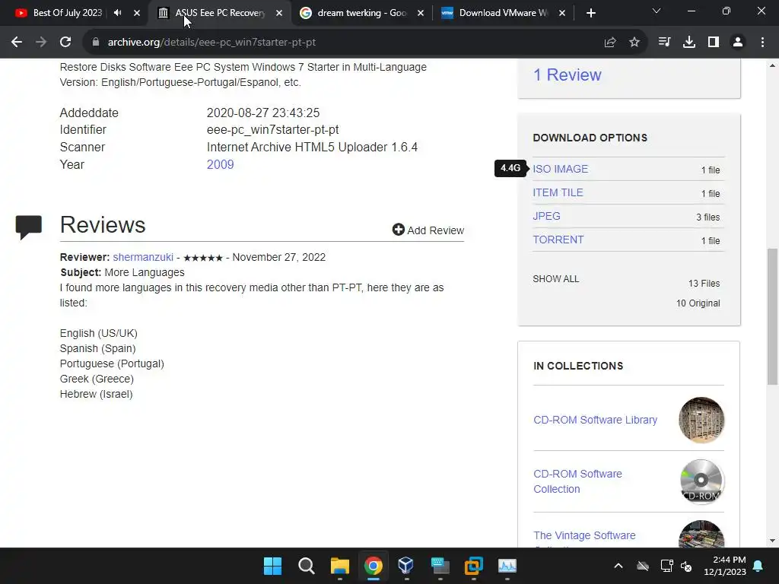This screenshot has width=779, height=584.
Task: Open the notifications bell
Action: [758, 566]
